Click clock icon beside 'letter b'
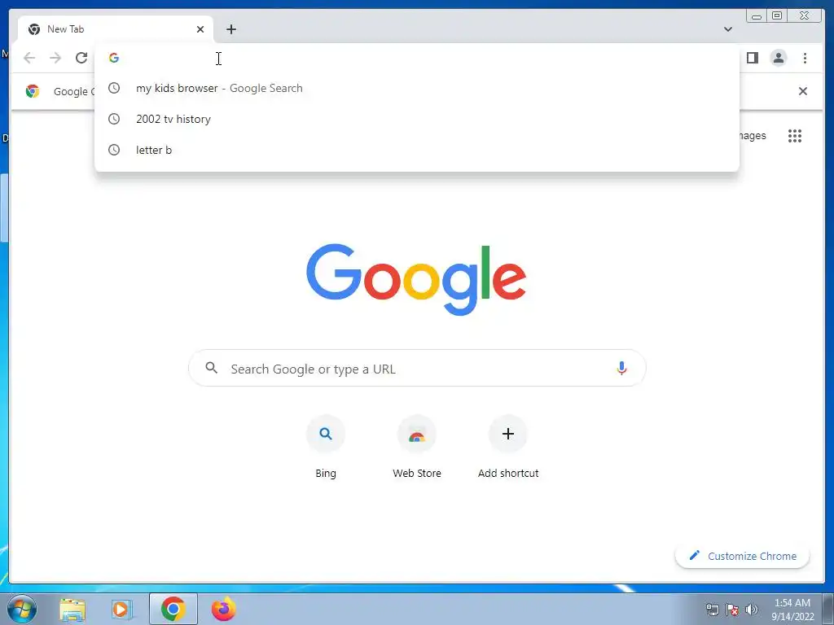The height and width of the screenshot is (625, 834). [x=114, y=150]
